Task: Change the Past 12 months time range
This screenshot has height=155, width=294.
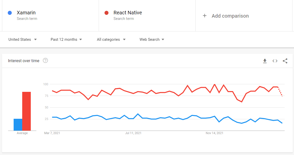Action: click(66, 40)
